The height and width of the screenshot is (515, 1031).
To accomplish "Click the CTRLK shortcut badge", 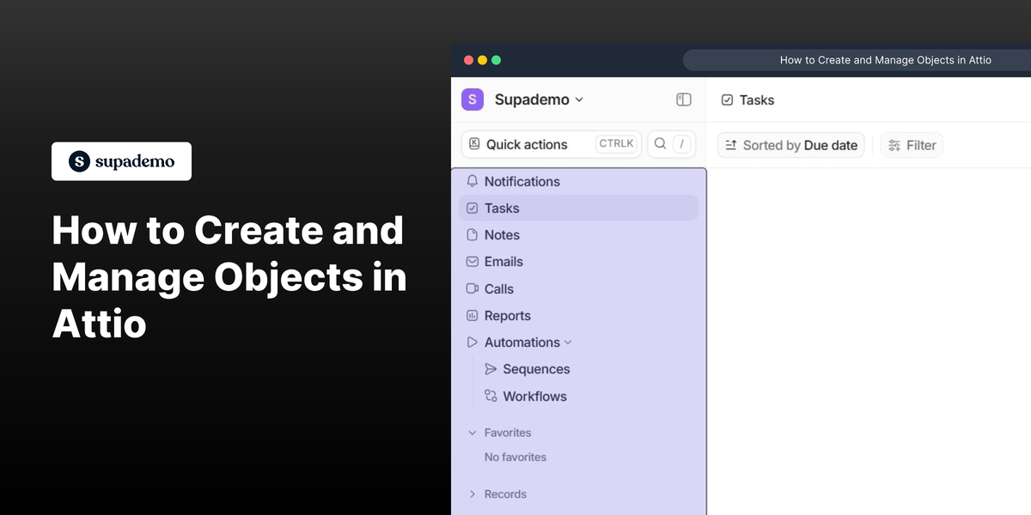I will point(616,144).
